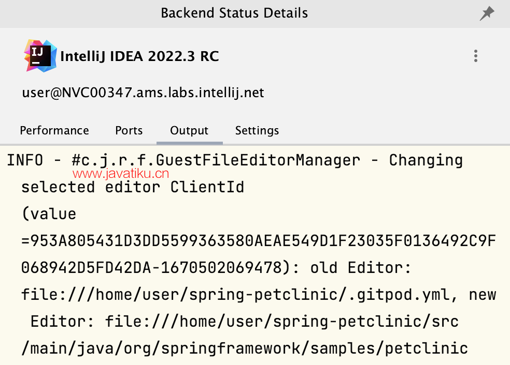Click the '(value' log line
The width and height of the screenshot is (510, 365).
(49, 214)
